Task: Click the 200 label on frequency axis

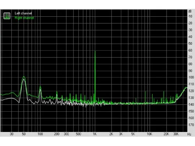Action: click(57, 134)
